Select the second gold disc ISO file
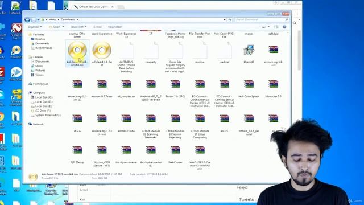 (x=102, y=54)
